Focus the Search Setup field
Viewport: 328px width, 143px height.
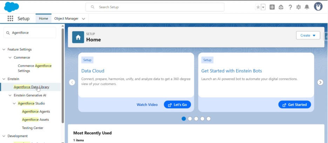155,7
